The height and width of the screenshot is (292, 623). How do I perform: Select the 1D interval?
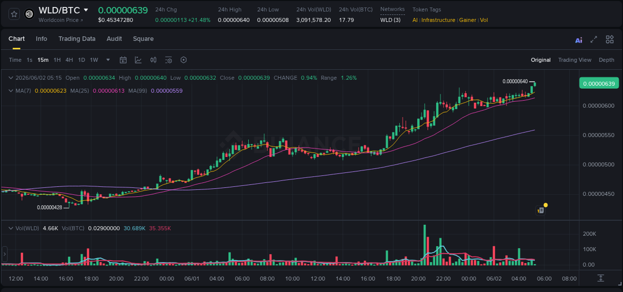(x=81, y=60)
